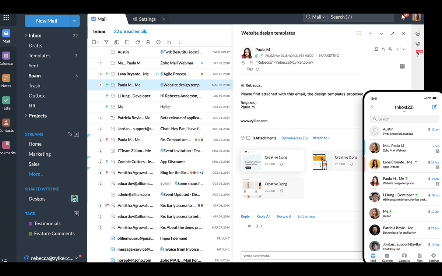Image resolution: width=442 pixels, height=276 pixels.
Task: Open the Notes app in left rail
Action: coord(6,81)
